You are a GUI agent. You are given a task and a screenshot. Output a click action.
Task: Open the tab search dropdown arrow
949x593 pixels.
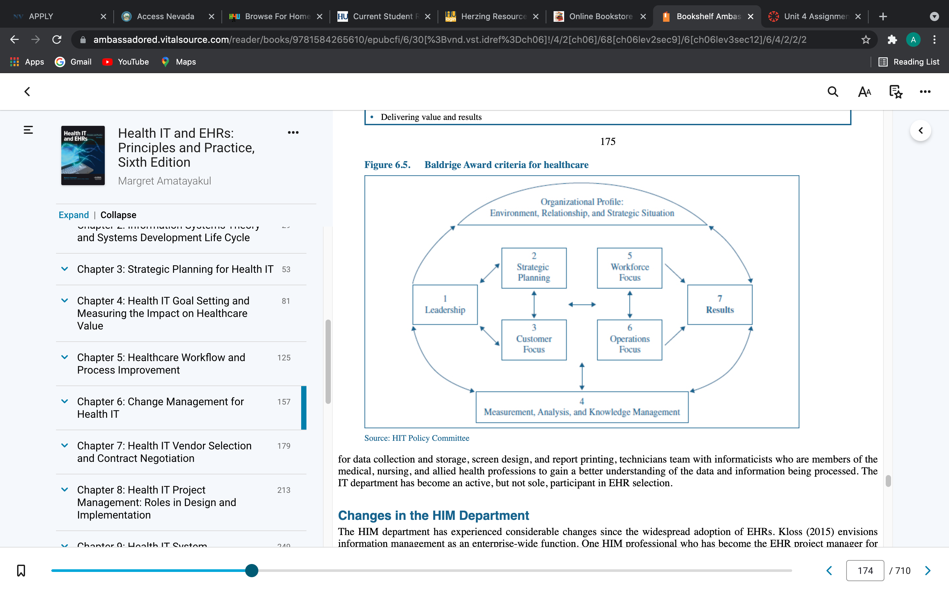(935, 16)
